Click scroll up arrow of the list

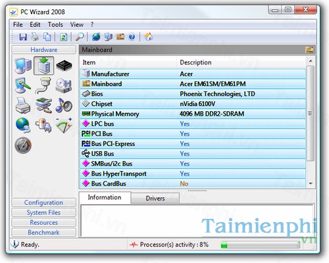click(311, 61)
